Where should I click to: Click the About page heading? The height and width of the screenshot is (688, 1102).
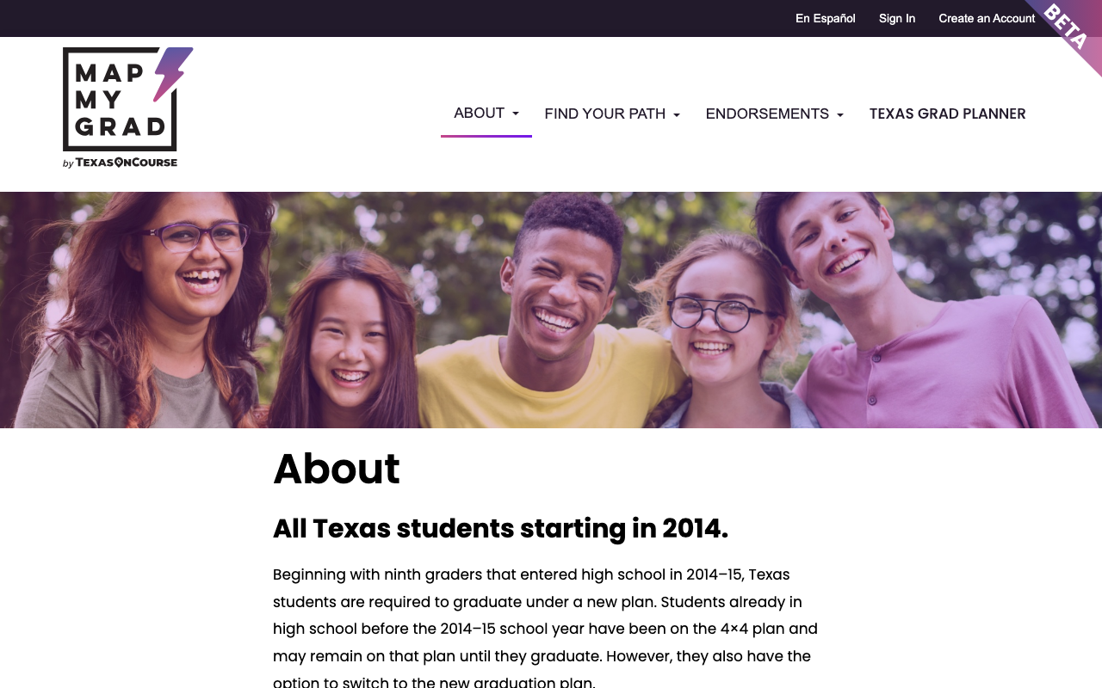pyautogui.click(x=337, y=470)
